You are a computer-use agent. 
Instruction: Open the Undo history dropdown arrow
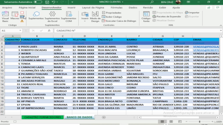pos(57,2)
